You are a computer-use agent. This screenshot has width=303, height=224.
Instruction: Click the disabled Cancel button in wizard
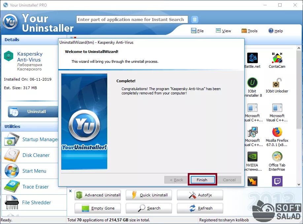pos(229,180)
